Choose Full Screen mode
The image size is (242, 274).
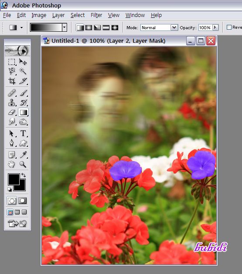click(24, 212)
